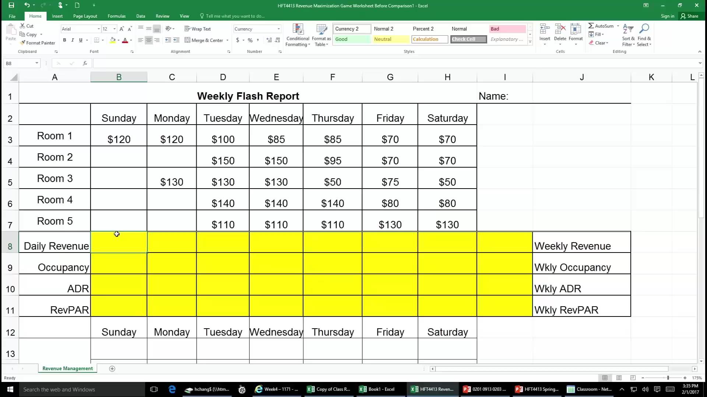
Task: Click the Formulas tab in the ribbon
Action: pos(116,16)
